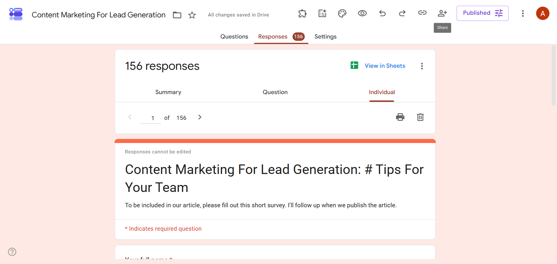This screenshot has height=264, width=557.
Task: Redo last change
Action: tap(402, 13)
